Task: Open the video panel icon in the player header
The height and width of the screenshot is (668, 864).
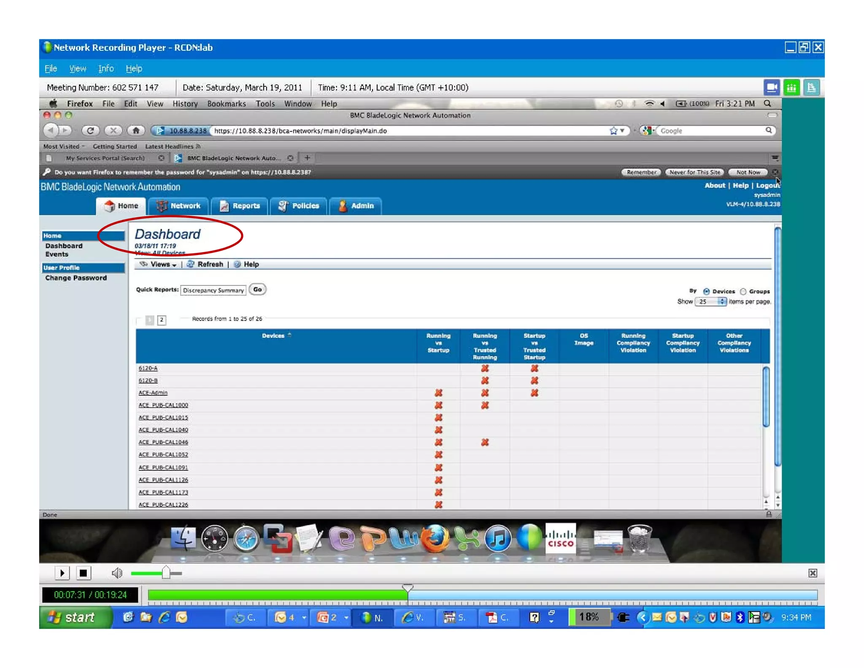Action: (x=772, y=87)
